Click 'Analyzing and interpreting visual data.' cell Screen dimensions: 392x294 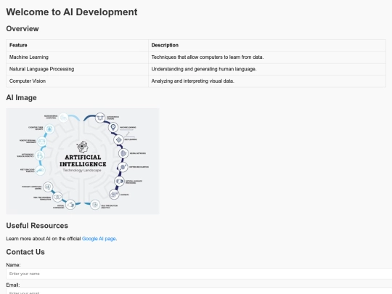(x=267, y=81)
